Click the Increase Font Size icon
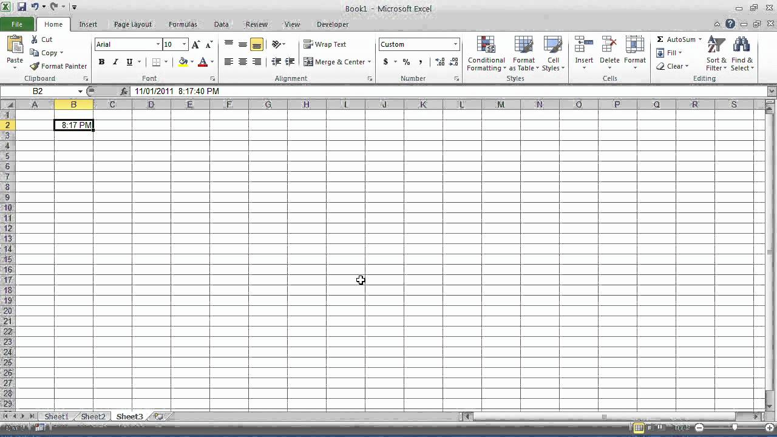This screenshot has height=437, width=777. click(195, 44)
